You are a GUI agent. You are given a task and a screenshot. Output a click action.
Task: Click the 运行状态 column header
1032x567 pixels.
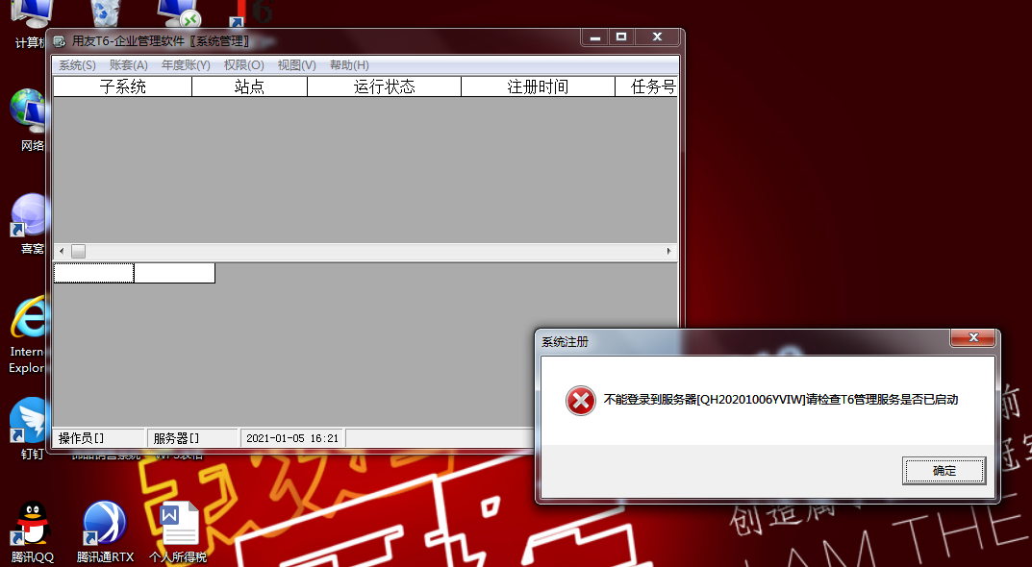point(385,86)
